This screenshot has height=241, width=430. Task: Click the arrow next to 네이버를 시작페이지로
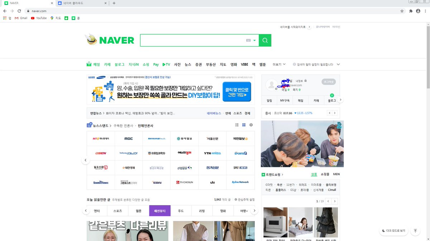point(309,27)
